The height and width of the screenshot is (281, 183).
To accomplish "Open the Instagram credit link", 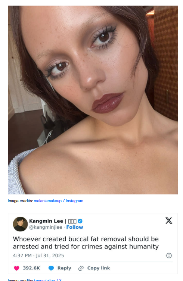I will click(x=74, y=201).
